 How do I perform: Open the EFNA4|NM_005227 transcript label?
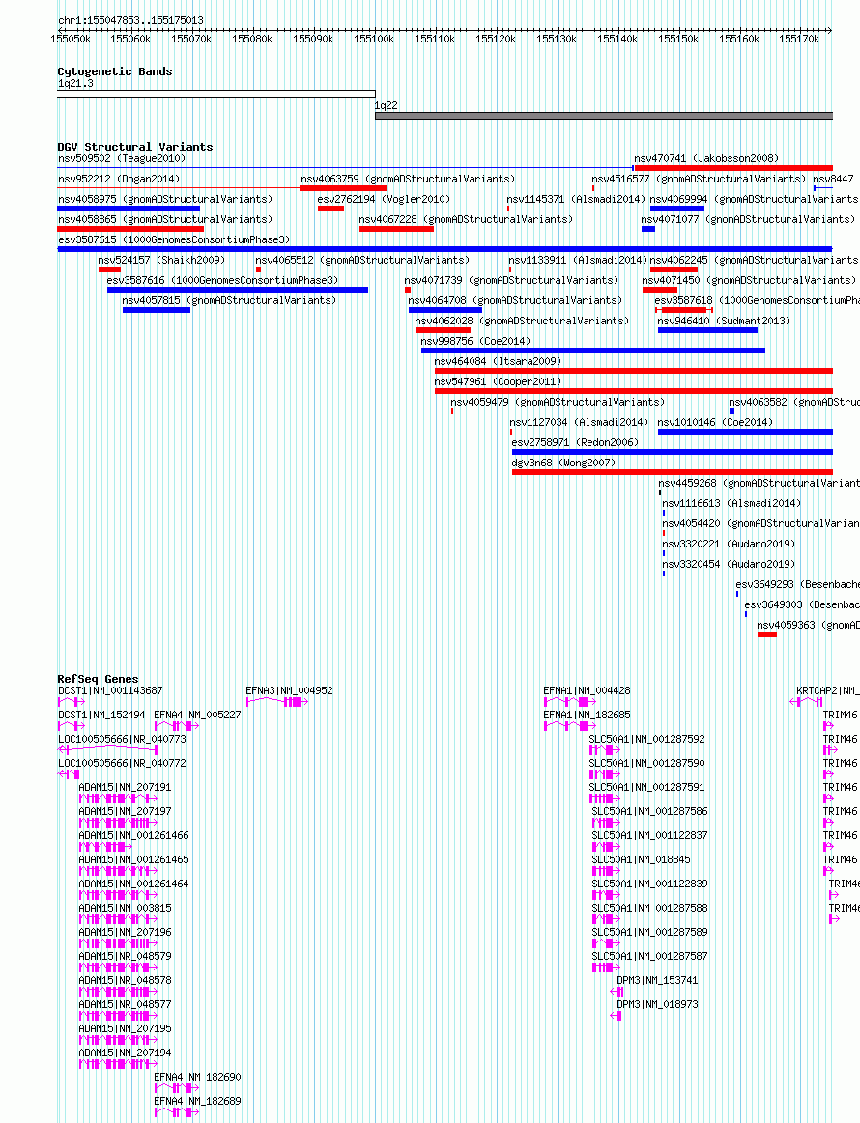click(197, 715)
